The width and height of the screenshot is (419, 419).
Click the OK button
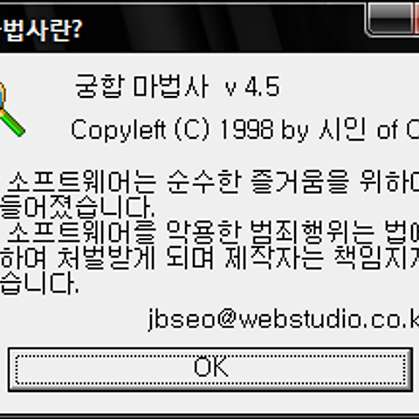210,369
